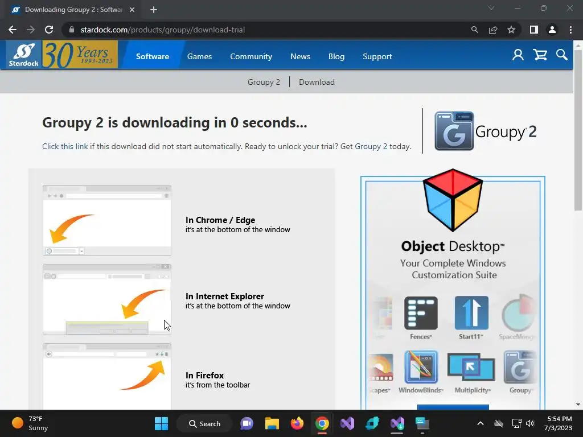Reload the page

click(x=49, y=30)
